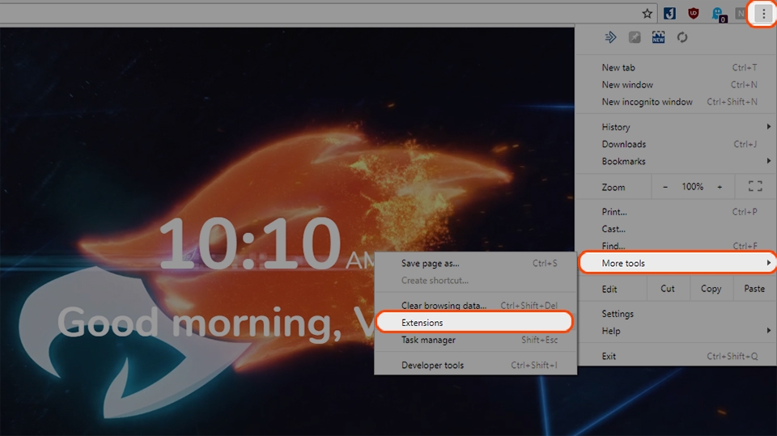Click the circular refresh extension icon in menu
This screenshot has width=777, height=436.
pyautogui.click(x=682, y=37)
